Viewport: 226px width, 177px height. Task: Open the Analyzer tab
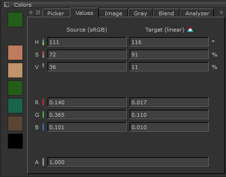point(197,13)
